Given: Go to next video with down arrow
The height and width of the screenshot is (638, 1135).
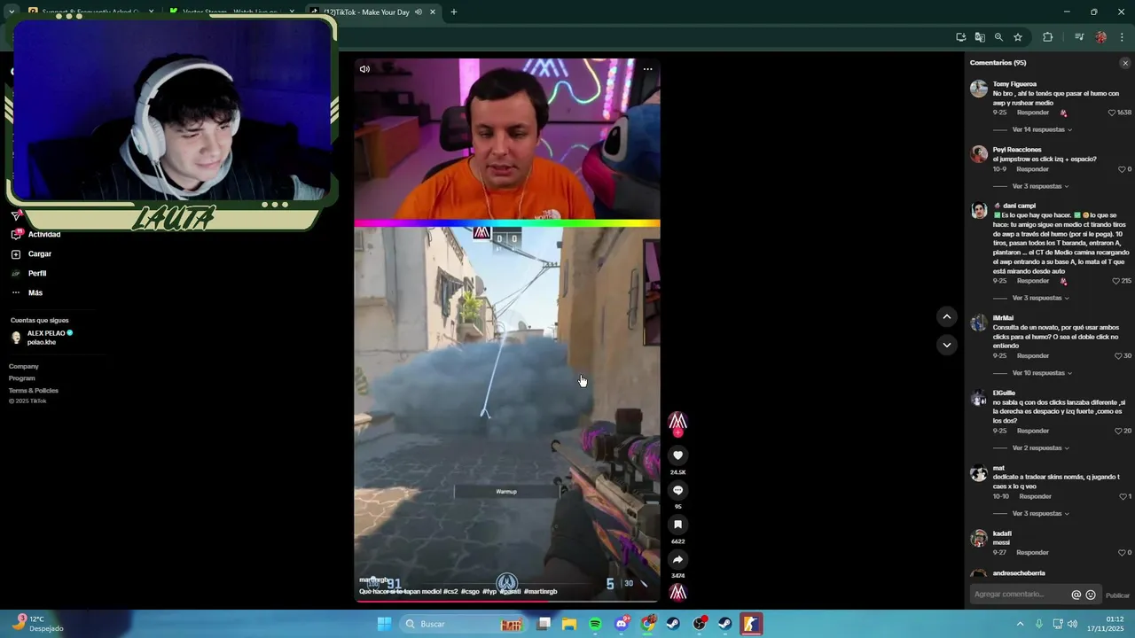Looking at the screenshot, I should (x=947, y=345).
